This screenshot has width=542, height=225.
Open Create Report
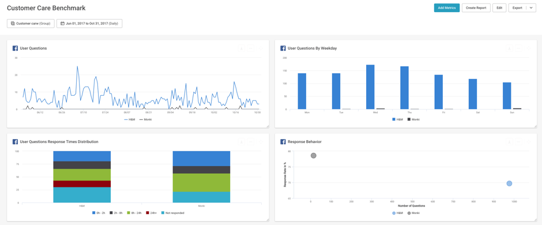point(476,8)
